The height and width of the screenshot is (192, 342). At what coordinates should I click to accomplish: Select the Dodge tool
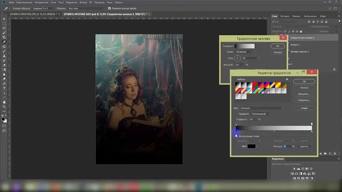pos(4,79)
